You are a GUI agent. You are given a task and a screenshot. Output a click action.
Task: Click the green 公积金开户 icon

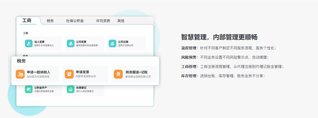click(x=29, y=89)
